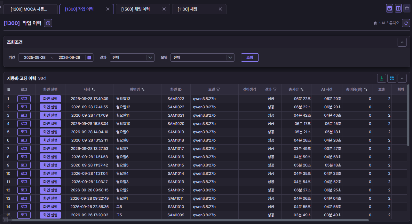Image resolution: width=412 pixels, height=224 pixels.
Task: Expand the left sidebar arrow
Action: click(x=1, y=7)
